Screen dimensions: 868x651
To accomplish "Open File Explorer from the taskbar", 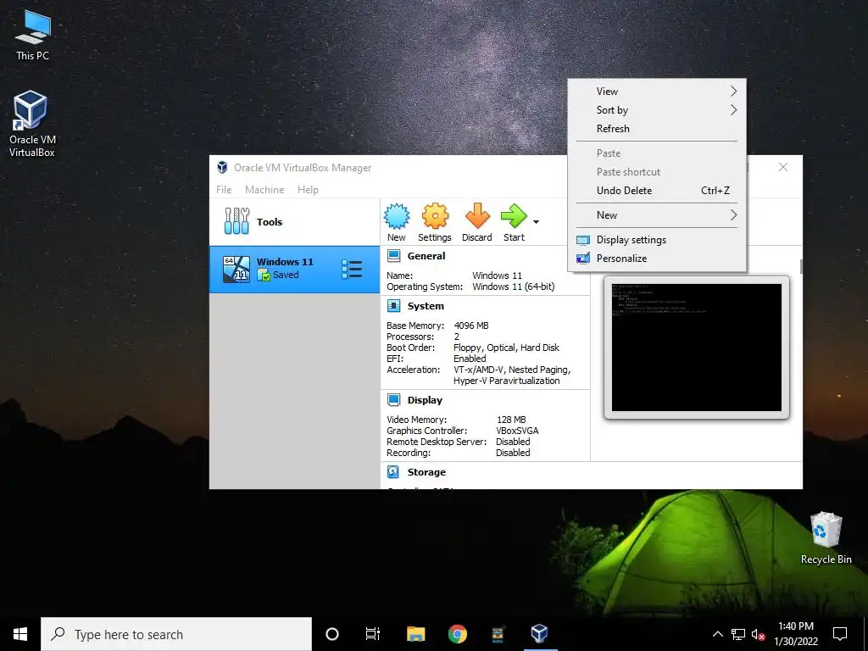I will 415,634.
